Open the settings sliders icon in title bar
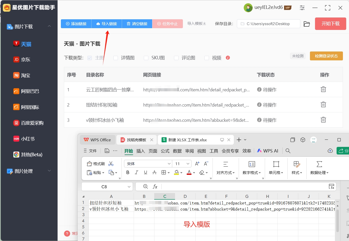This screenshot has width=349, height=241. pyautogui.click(x=302, y=8)
